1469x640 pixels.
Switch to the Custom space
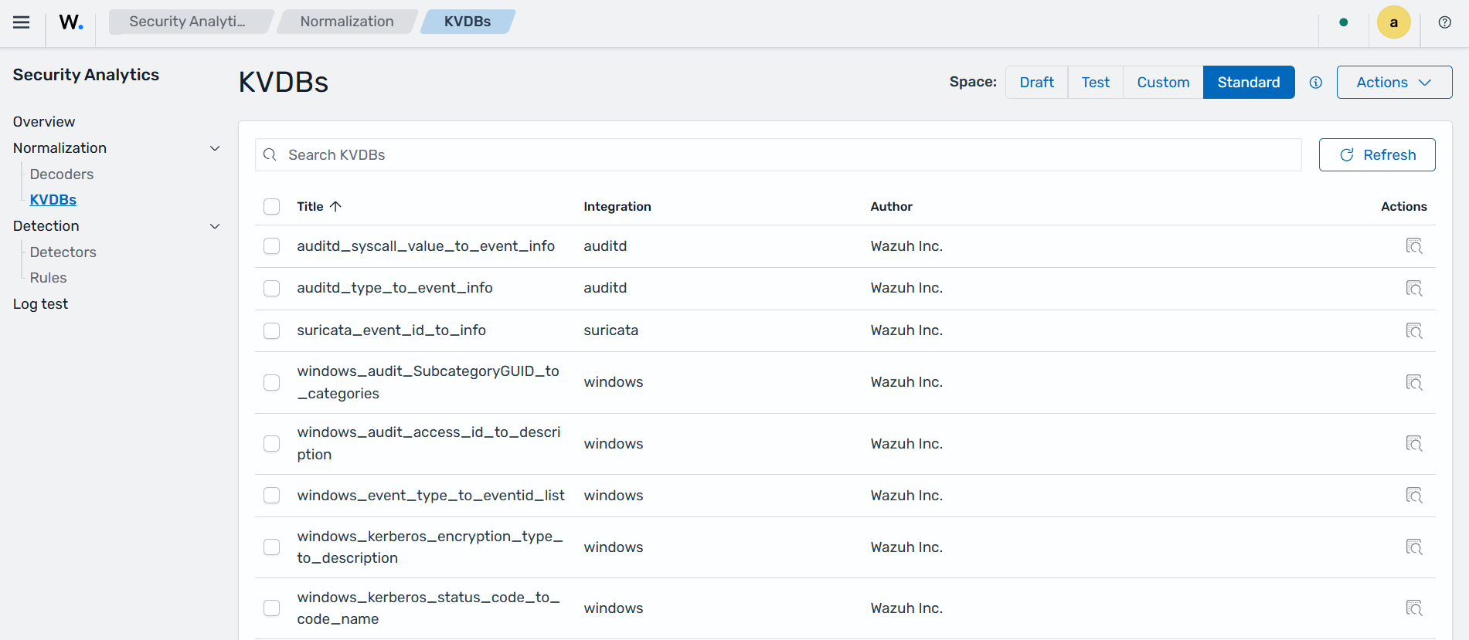pyautogui.click(x=1163, y=83)
